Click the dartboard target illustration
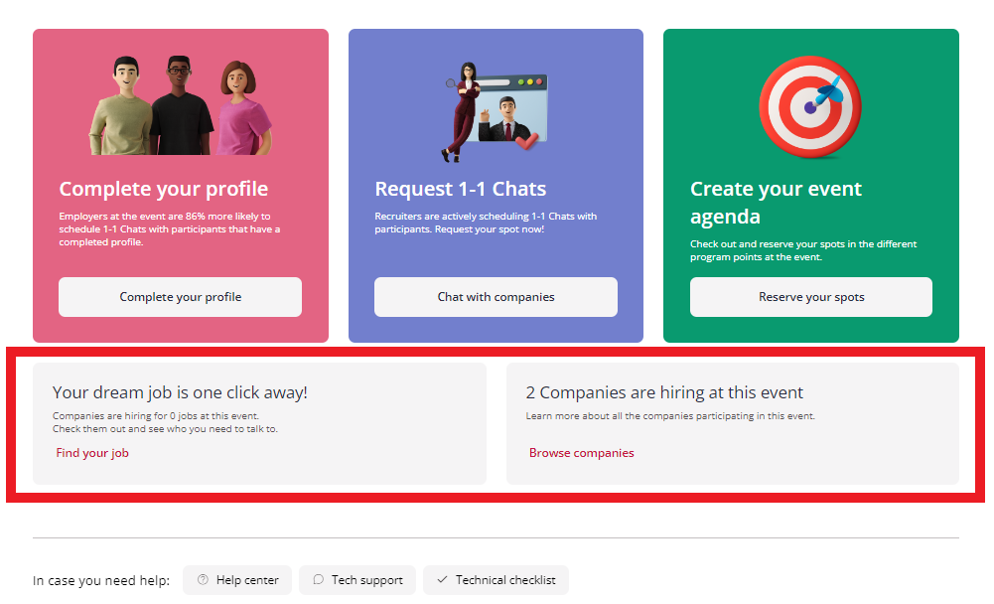The width and height of the screenshot is (994, 604). click(x=810, y=106)
